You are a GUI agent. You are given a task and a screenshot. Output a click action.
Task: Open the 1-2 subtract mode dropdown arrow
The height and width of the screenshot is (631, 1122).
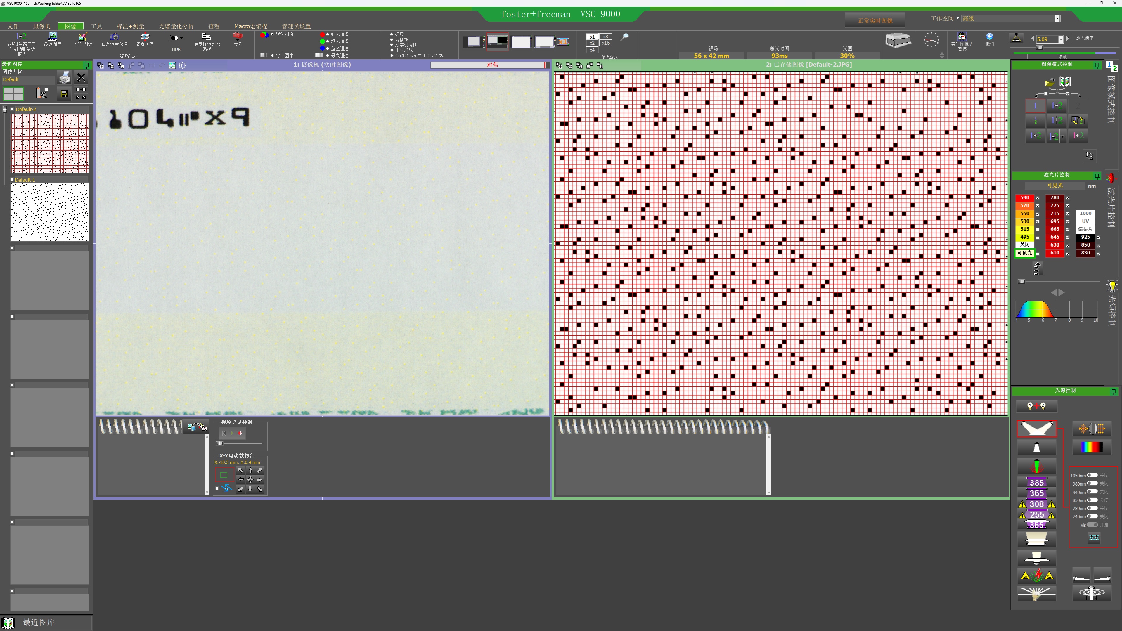point(1063,137)
